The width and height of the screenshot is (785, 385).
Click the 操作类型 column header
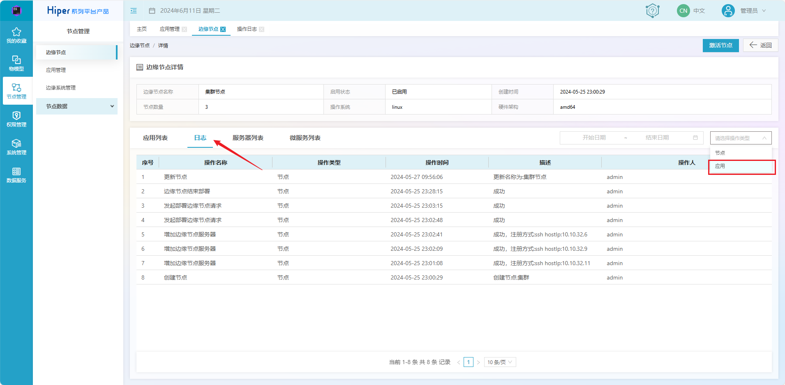click(329, 163)
